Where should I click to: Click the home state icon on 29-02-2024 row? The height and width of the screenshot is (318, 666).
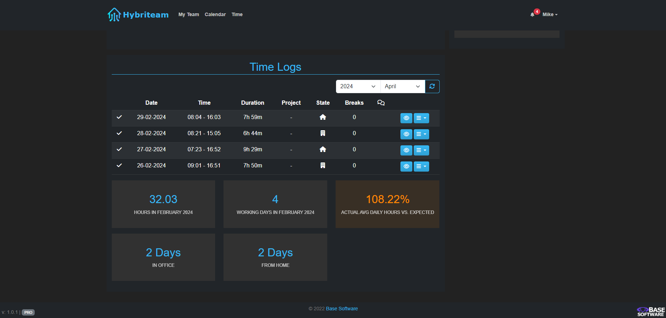(x=323, y=117)
